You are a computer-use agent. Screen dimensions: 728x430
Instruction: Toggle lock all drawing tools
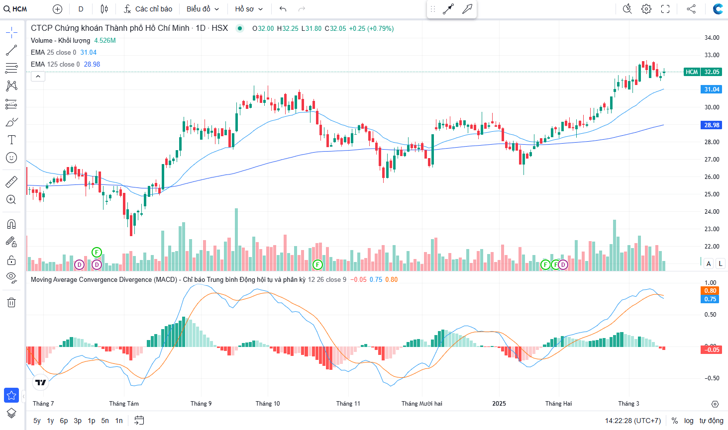click(11, 260)
